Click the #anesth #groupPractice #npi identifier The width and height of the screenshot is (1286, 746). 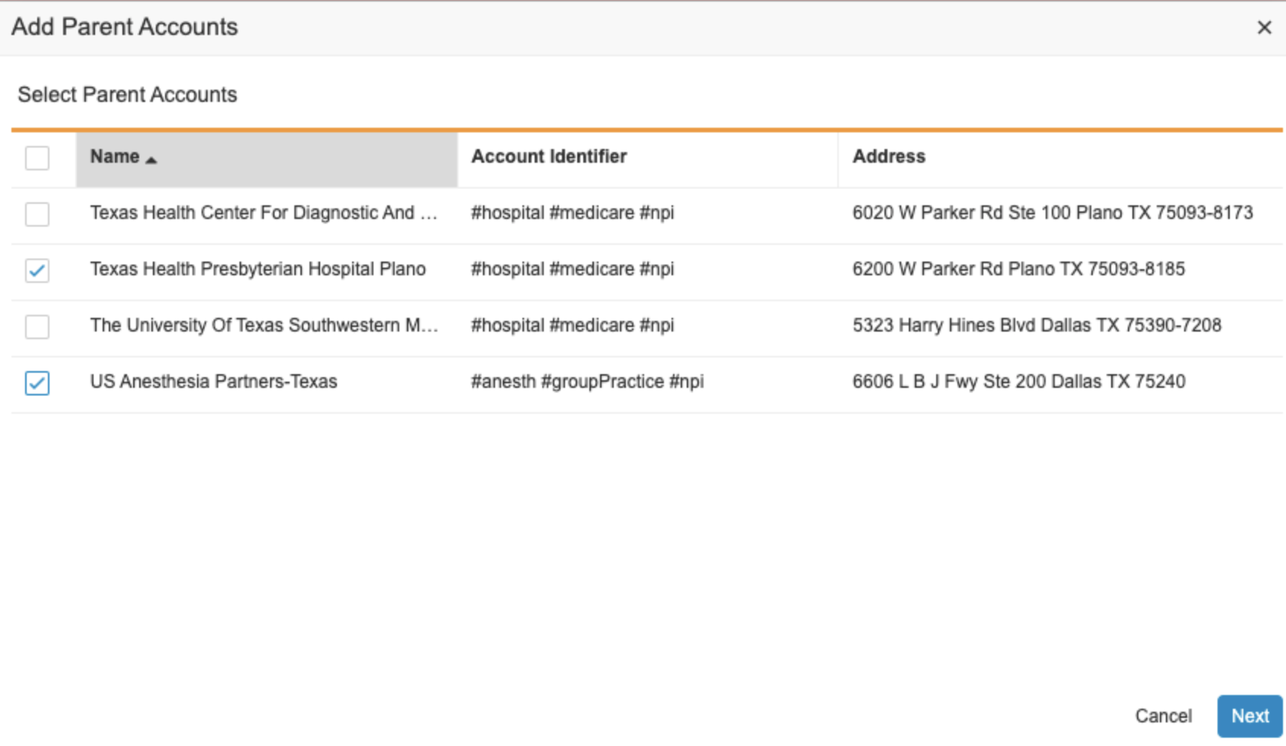(587, 382)
